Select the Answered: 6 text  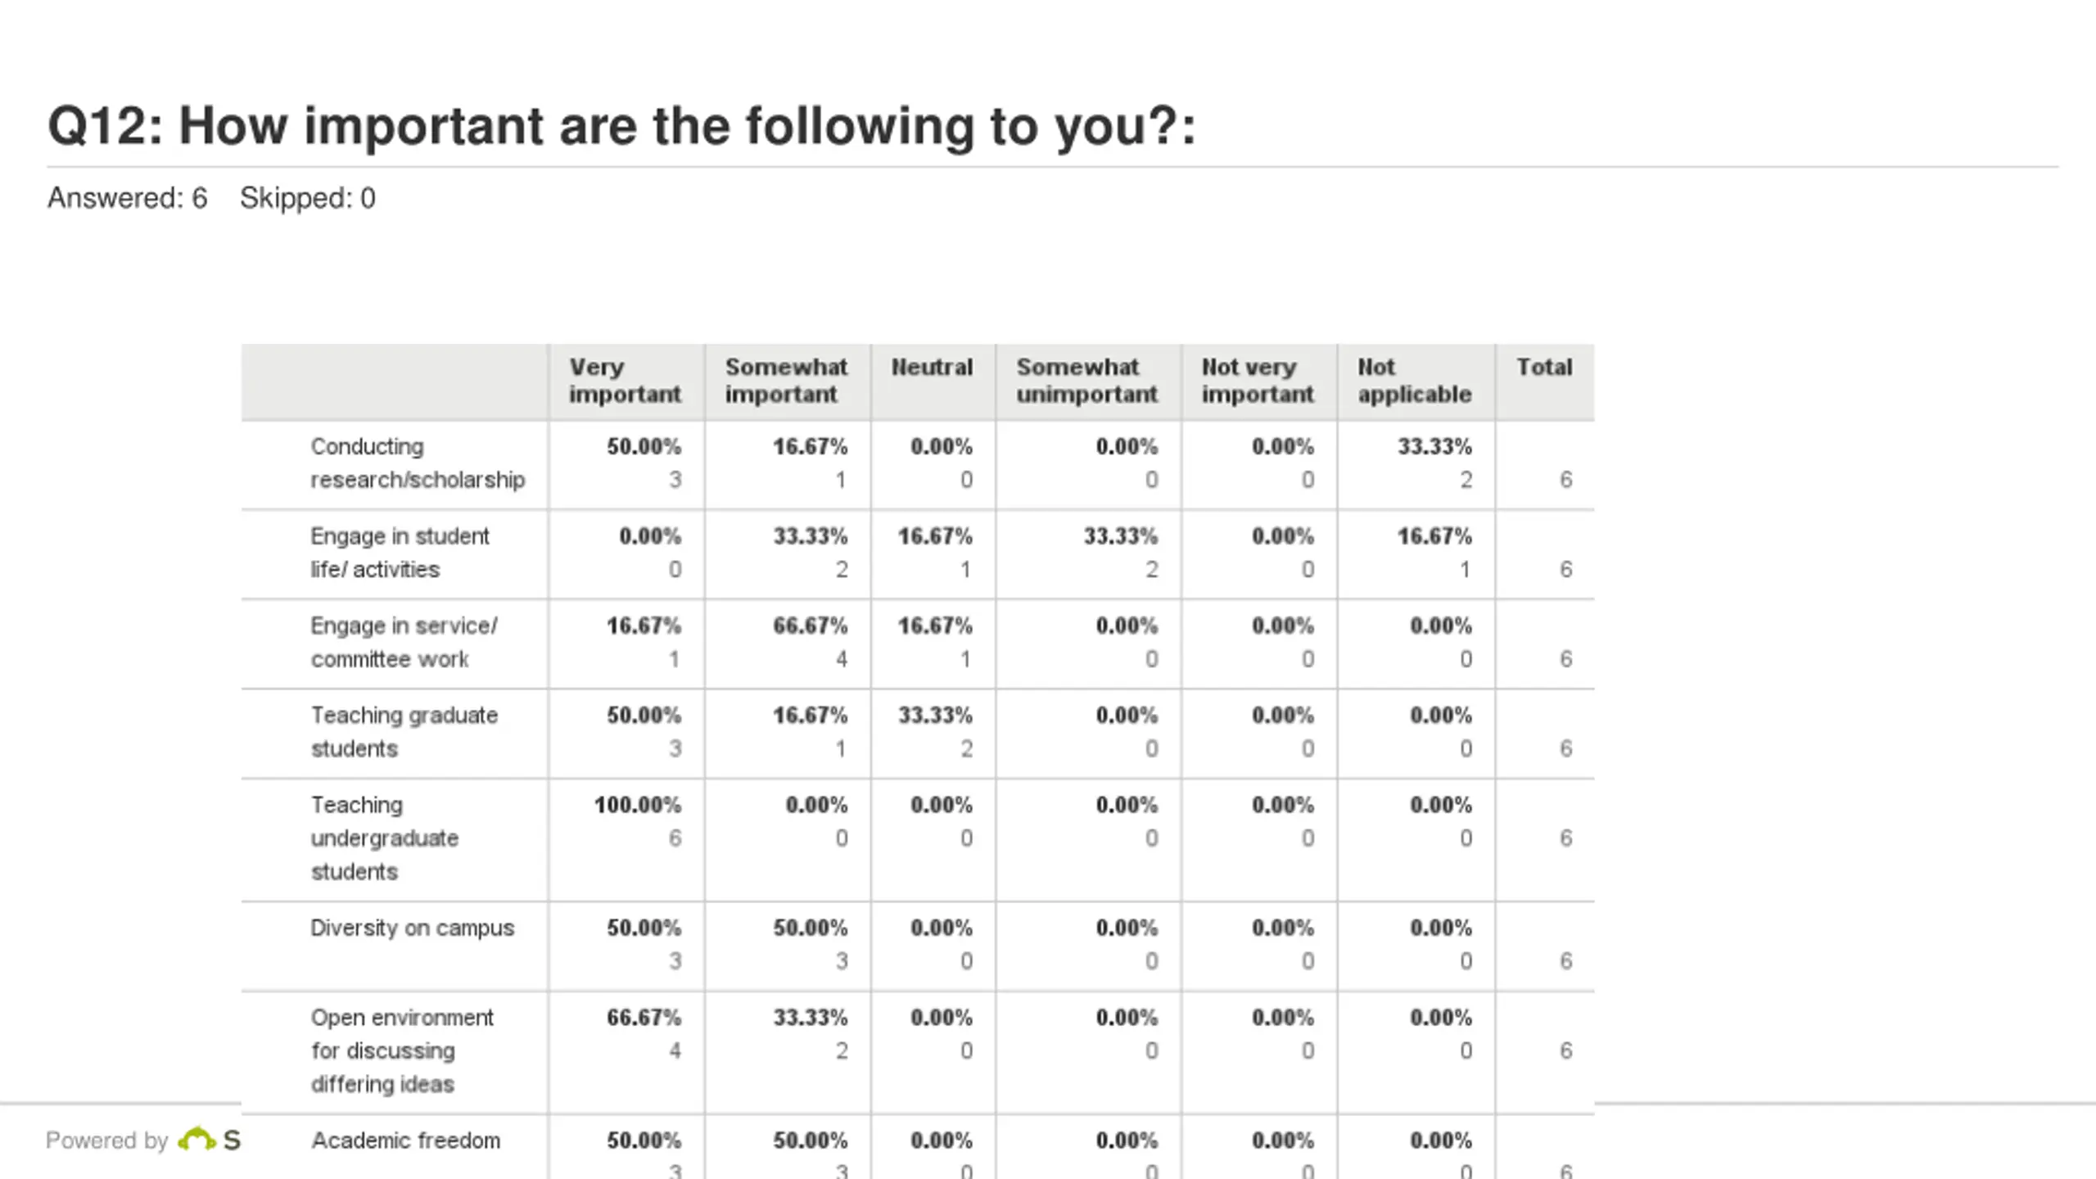127,198
